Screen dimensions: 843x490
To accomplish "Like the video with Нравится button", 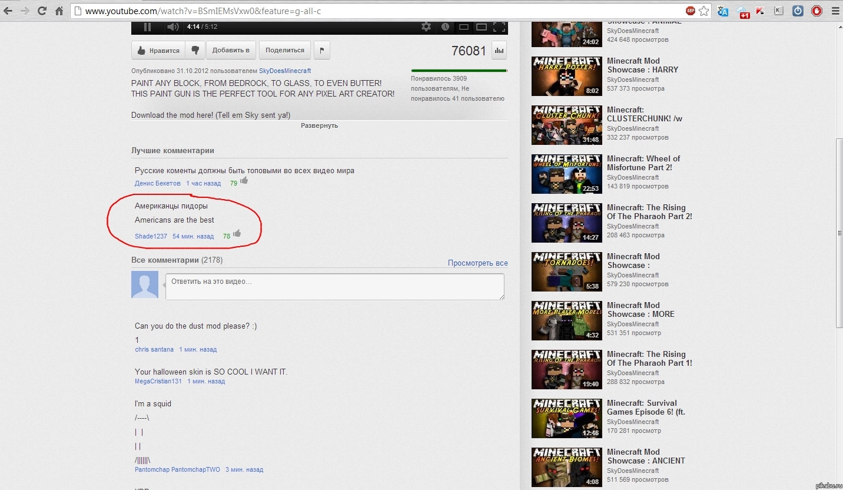I will click(x=158, y=51).
